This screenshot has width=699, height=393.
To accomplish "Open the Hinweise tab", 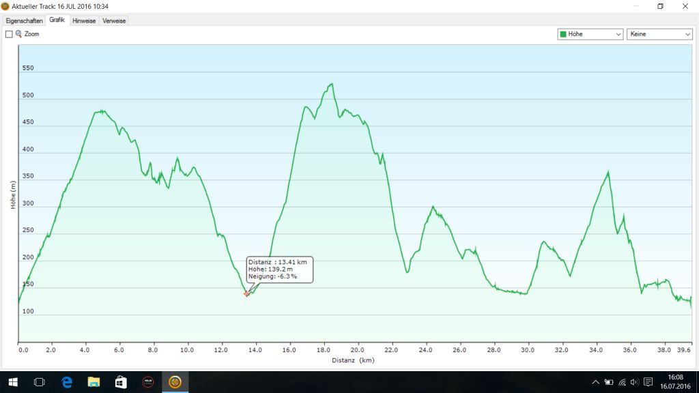I will click(x=84, y=20).
